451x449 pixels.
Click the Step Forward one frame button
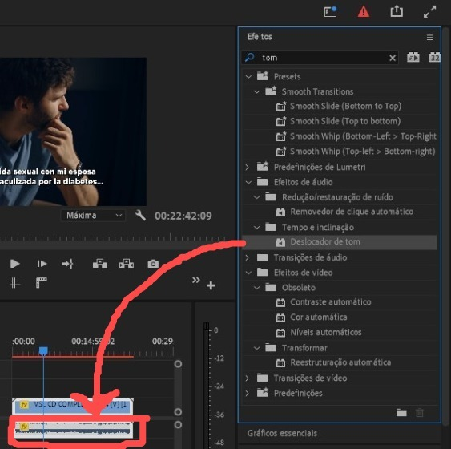tap(42, 264)
